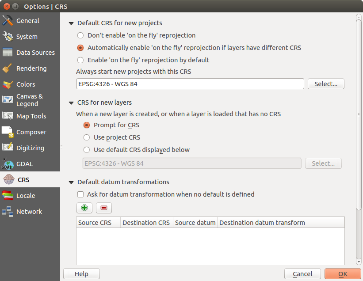
Task: Add a datum transformation with green plus
Action: (84, 208)
